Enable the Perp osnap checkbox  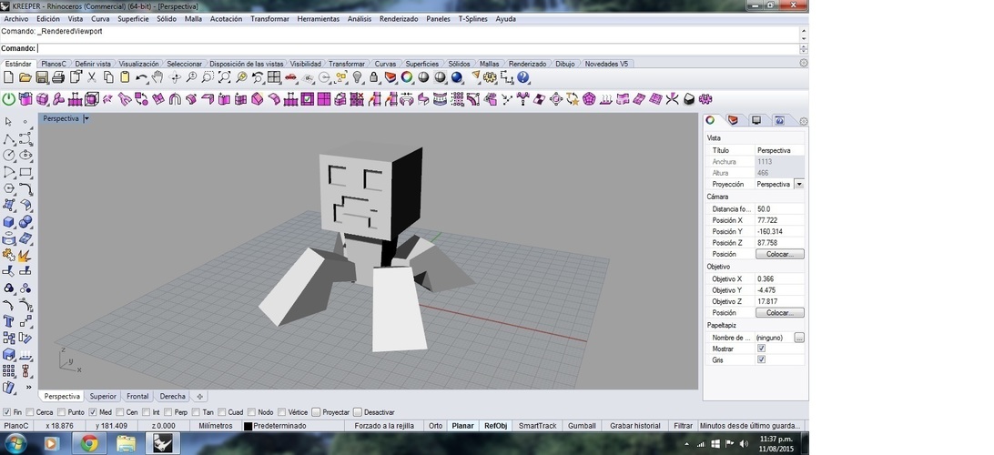tap(168, 412)
